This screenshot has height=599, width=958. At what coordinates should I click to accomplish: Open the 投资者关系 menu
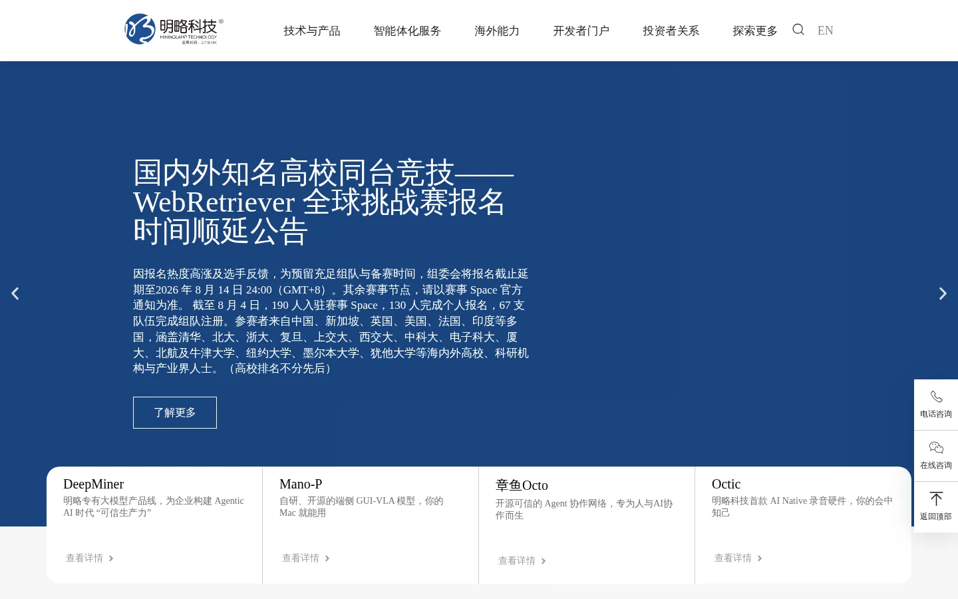(671, 31)
